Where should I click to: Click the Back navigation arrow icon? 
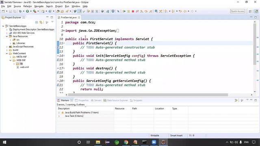[185, 11]
